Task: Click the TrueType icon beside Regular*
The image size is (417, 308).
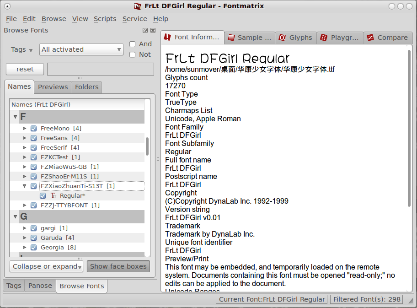Action: coord(53,196)
